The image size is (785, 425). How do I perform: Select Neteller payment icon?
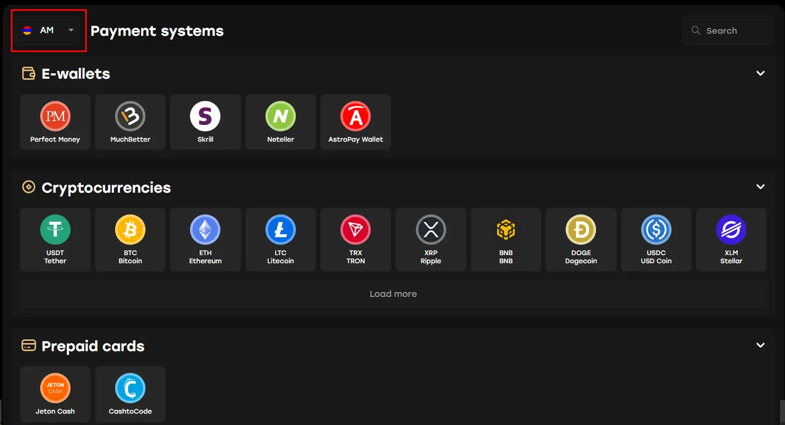click(x=281, y=116)
